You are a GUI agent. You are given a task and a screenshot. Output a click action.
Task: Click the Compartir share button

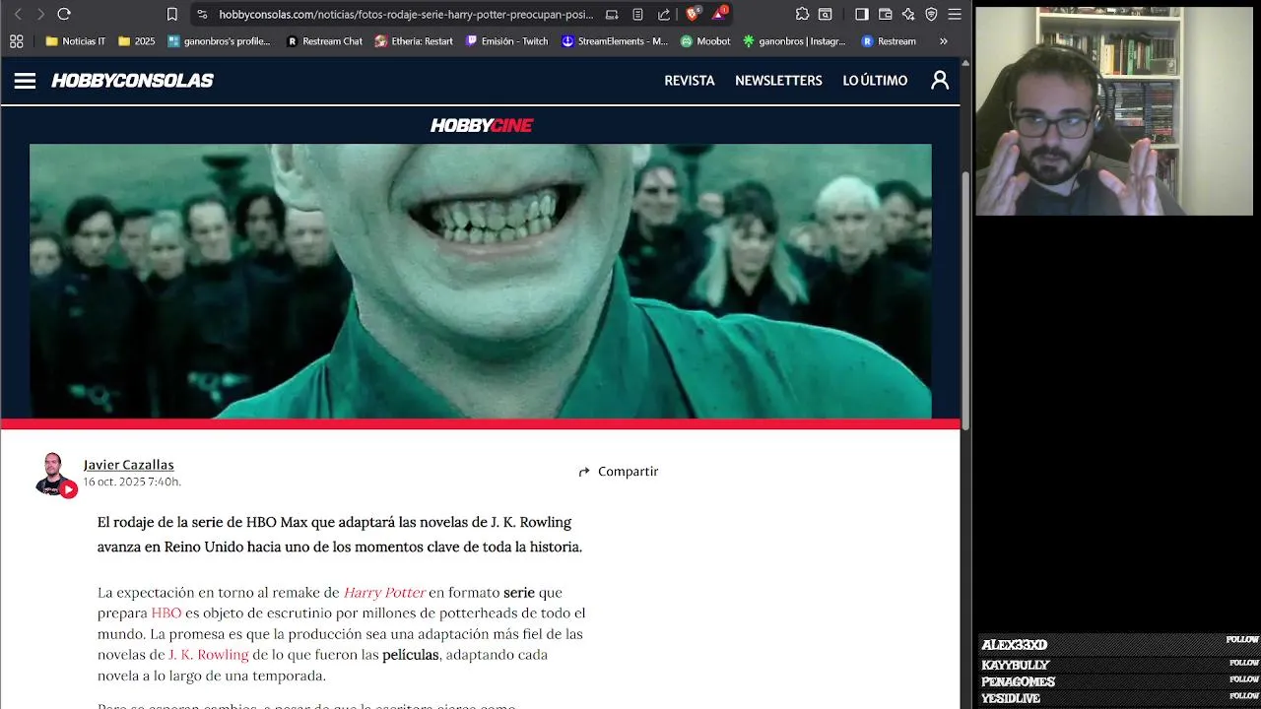[x=618, y=472]
